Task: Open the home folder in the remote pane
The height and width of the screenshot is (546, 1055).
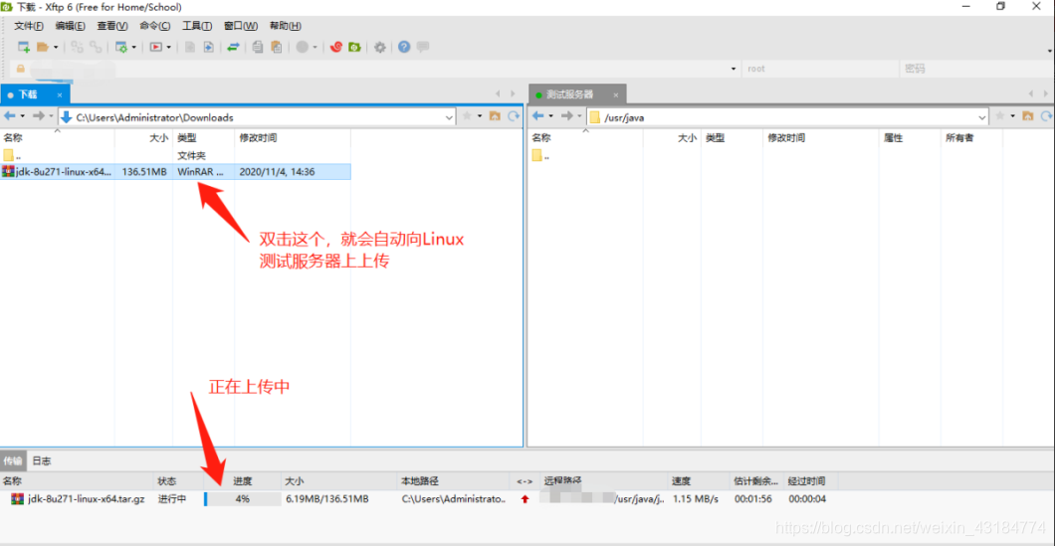Action: 1027,116
